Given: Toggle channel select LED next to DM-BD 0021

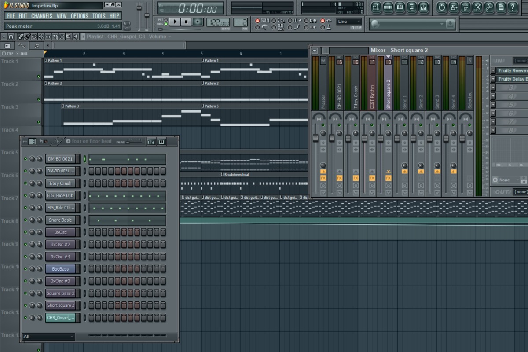Looking at the screenshot, I should pos(85,159).
